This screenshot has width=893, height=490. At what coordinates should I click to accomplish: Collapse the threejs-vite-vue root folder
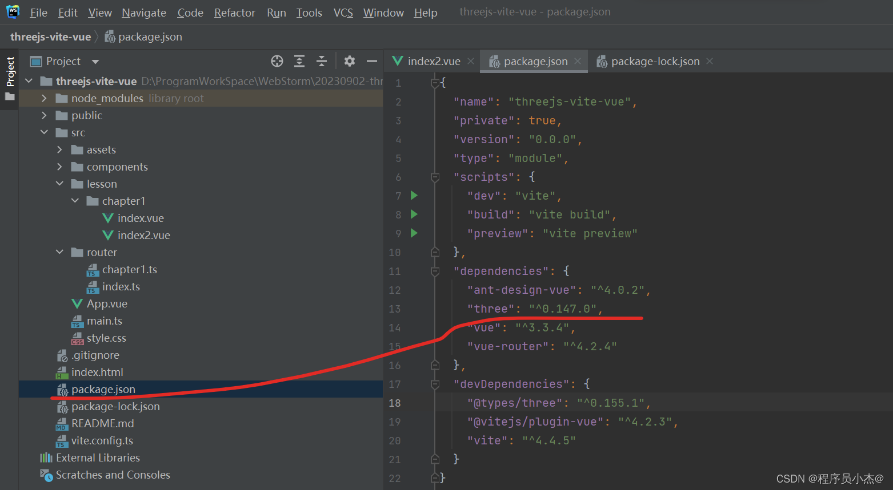tap(29, 81)
